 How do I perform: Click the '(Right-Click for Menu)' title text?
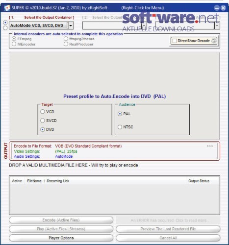pos(143,8)
